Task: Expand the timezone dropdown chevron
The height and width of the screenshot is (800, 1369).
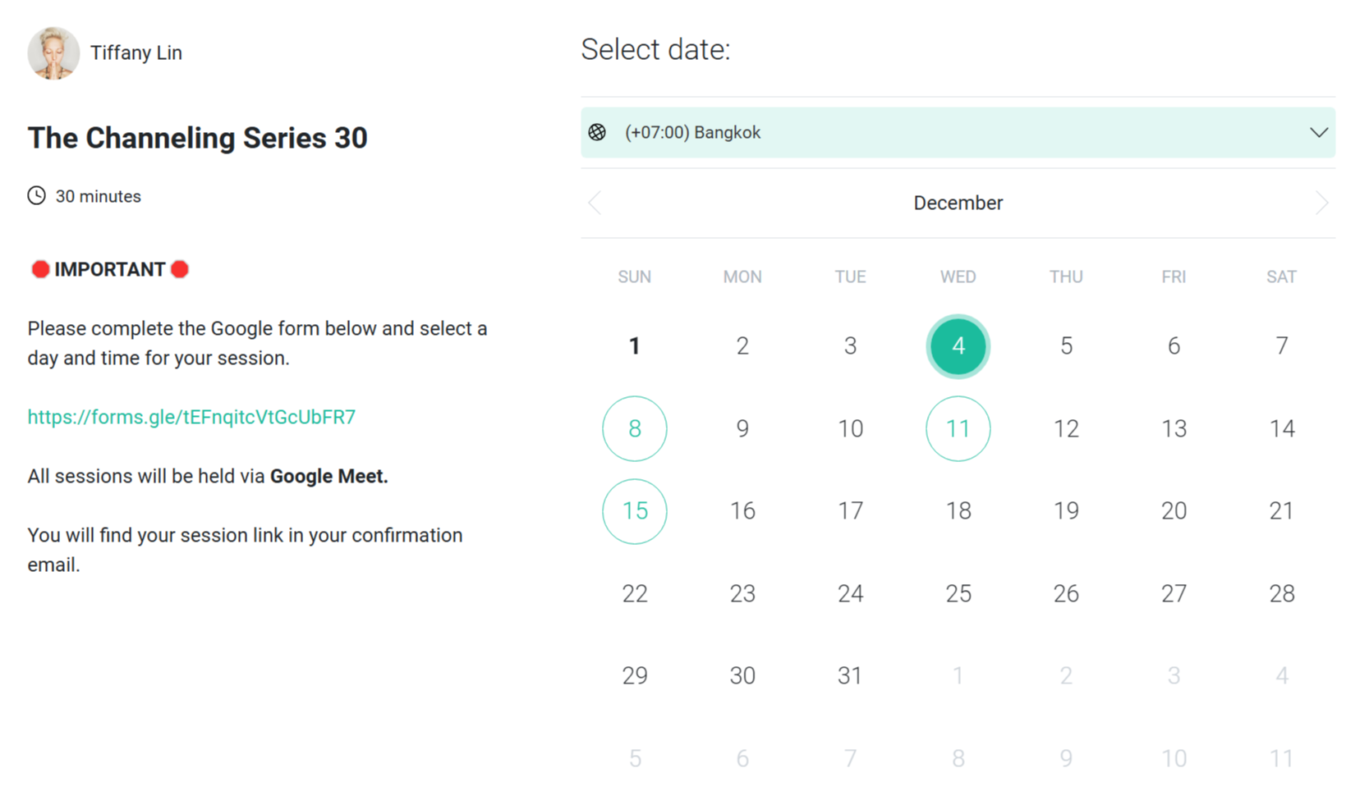Action: pyautogui.click(x=1318, y=132)
